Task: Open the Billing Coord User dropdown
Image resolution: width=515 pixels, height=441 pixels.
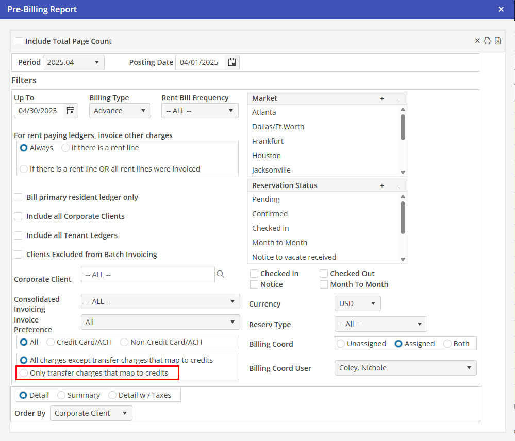Action: (405, 368)
